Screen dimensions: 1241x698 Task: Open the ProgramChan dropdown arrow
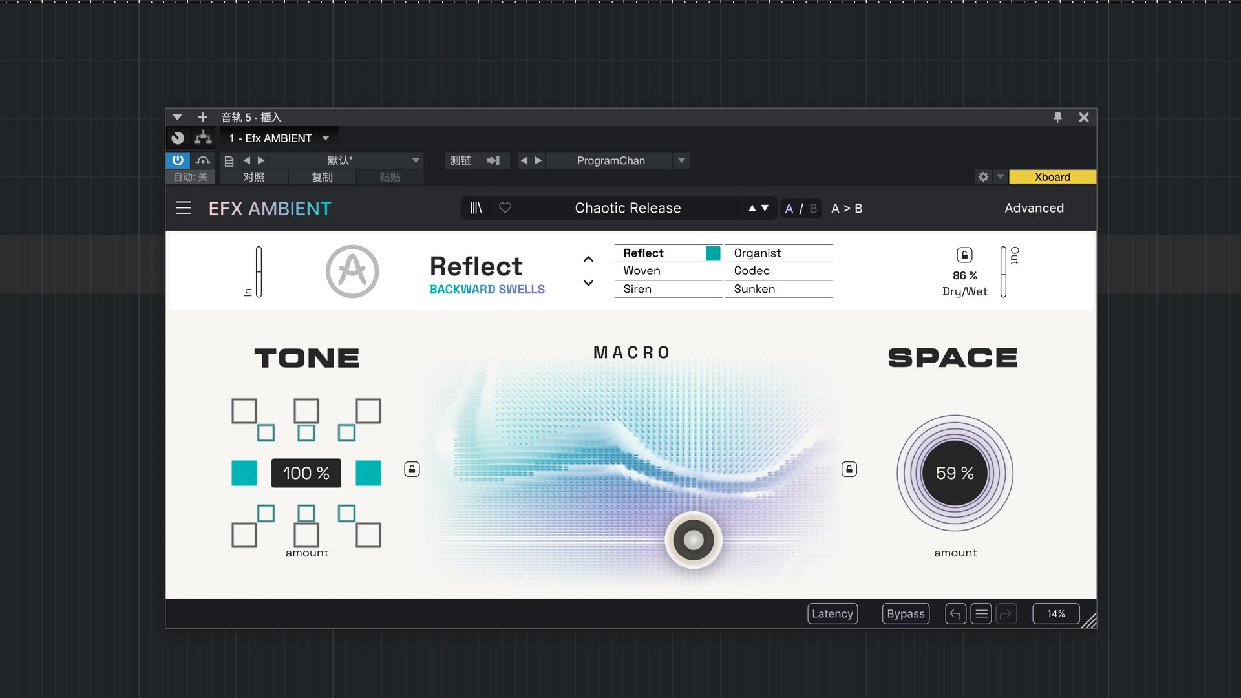coord(681,160)
